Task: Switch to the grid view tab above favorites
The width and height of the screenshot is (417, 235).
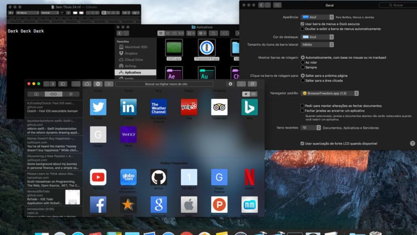Action: click(x=253, y=94)
